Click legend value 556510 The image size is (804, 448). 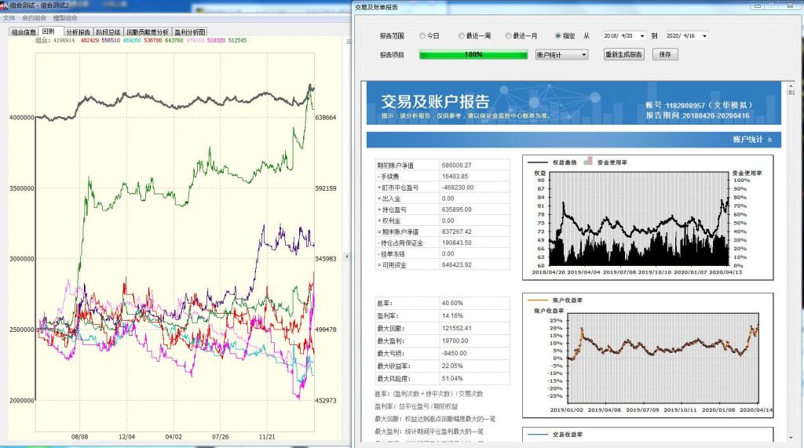[111, 40]
